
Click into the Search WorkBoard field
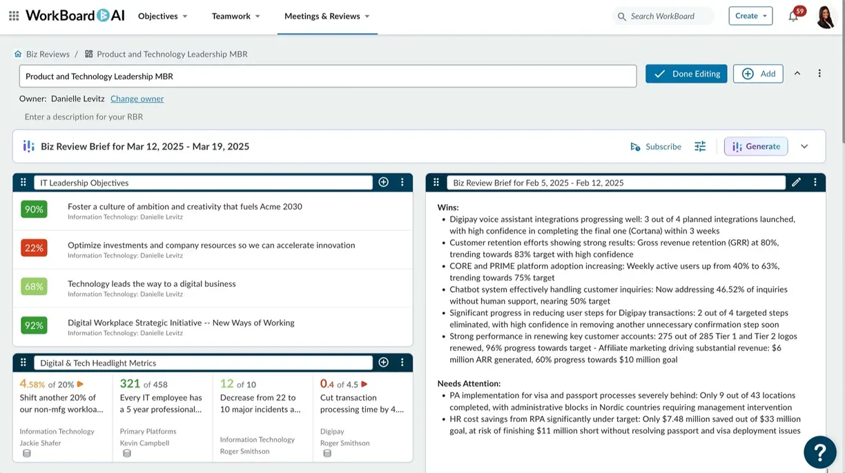[663, 17]
